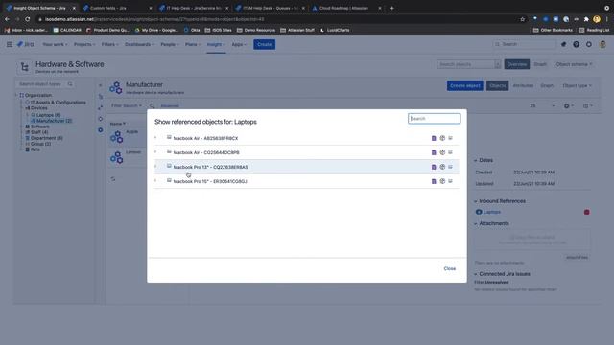Click globe icon in Macbook Pro 13" row
The width and height of the screenshot is (614, 345).
(x=442, y=167)
